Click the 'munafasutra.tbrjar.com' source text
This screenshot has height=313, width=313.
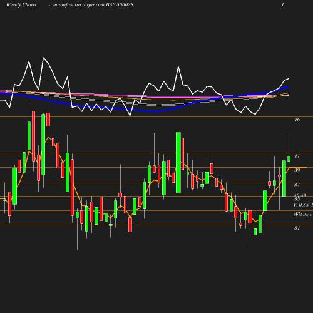point(79,5)
